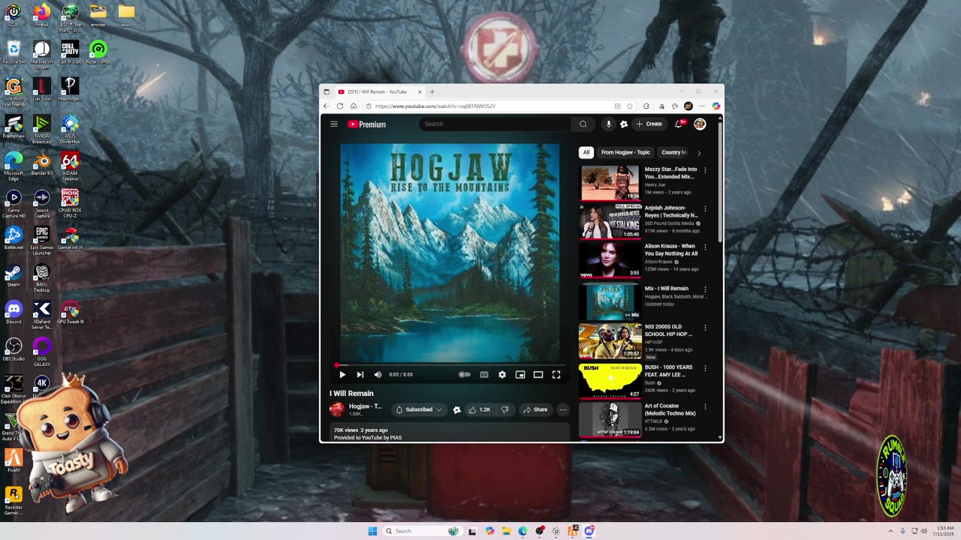Open options for the Mazzy Star video
Screen dimensions: 961x540
pos(705,170)
